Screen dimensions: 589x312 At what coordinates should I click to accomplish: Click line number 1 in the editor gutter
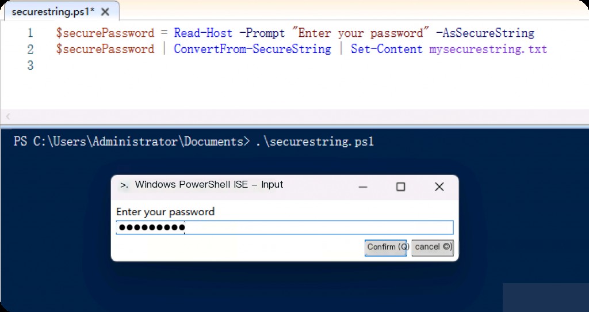coord(30,33)
